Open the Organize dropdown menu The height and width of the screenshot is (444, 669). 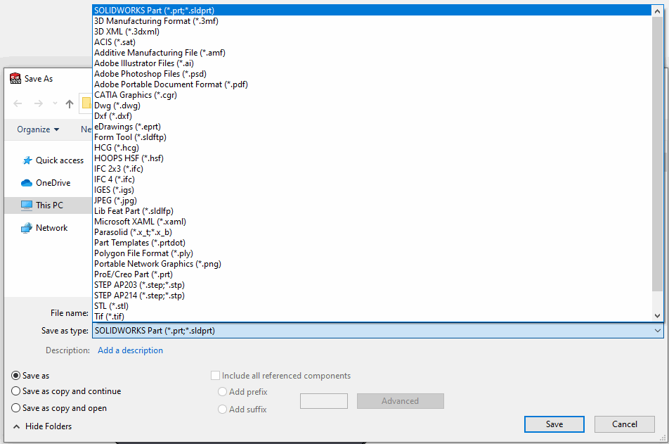click(38, 129)
